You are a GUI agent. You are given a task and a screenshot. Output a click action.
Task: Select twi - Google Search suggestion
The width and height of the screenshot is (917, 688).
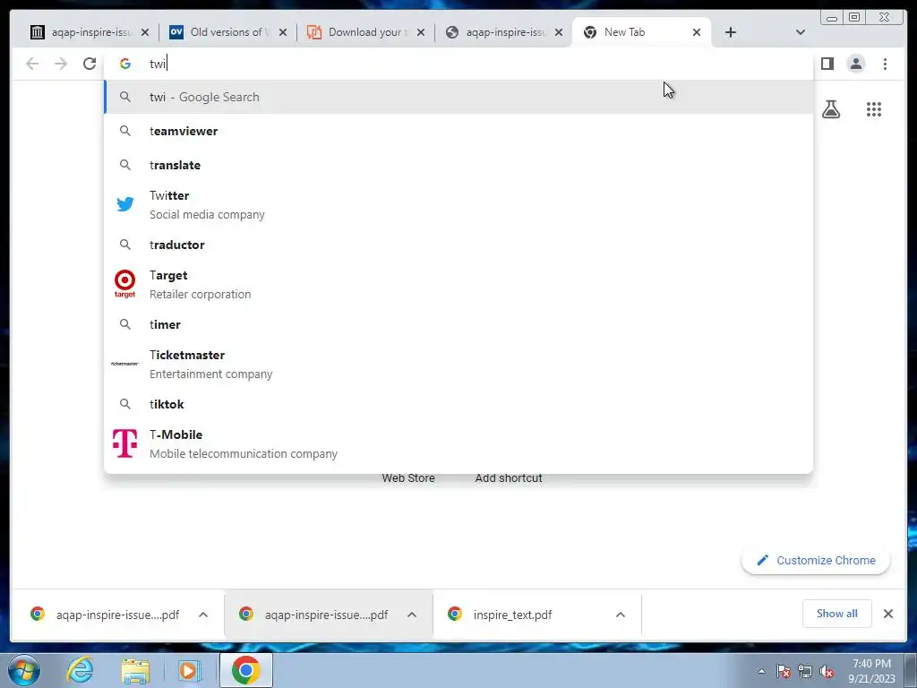pyautogui.click(x=458, y=97)
